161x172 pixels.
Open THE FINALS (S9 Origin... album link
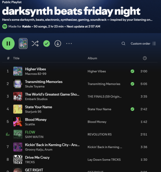(x=104, y=96)
